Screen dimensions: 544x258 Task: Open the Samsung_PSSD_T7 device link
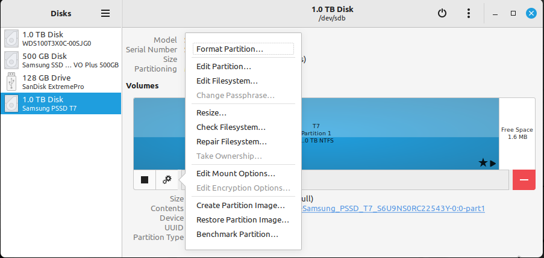pyautogui.click(x=393, y=209)
